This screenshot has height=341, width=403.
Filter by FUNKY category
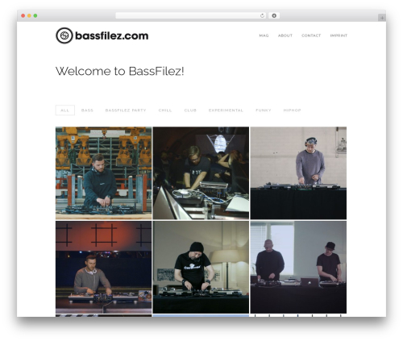(x=264, y=110)
